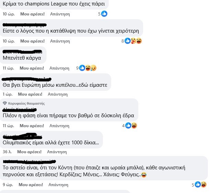Screen dimensions: 213x193
Task: Open reactions on the κατάθλιψη comment
Action: coord(132,41)
